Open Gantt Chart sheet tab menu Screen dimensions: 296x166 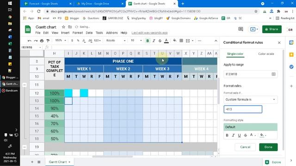tap(69, 162)
